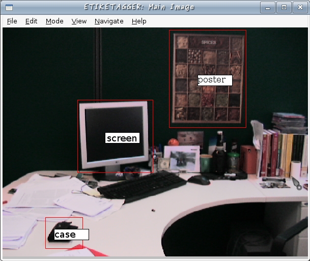The width and height of the screenshot is (310, 261).
Task: Click the window menu icon in title bar
Action: pos(9,8)
